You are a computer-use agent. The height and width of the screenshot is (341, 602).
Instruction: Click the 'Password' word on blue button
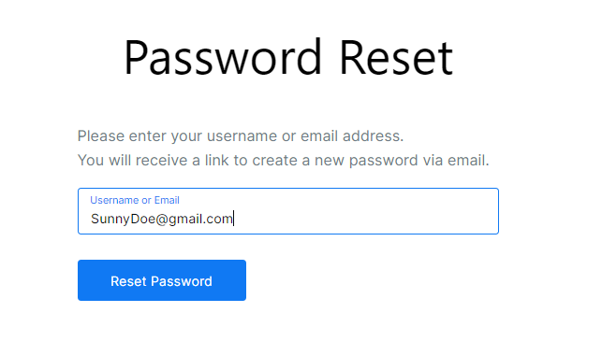pyautogui.click(x=182, y=281)
